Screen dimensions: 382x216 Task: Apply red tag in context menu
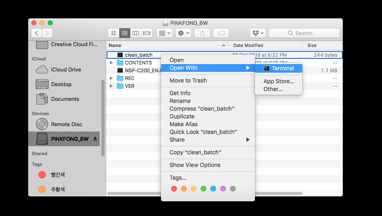[174, 189]
